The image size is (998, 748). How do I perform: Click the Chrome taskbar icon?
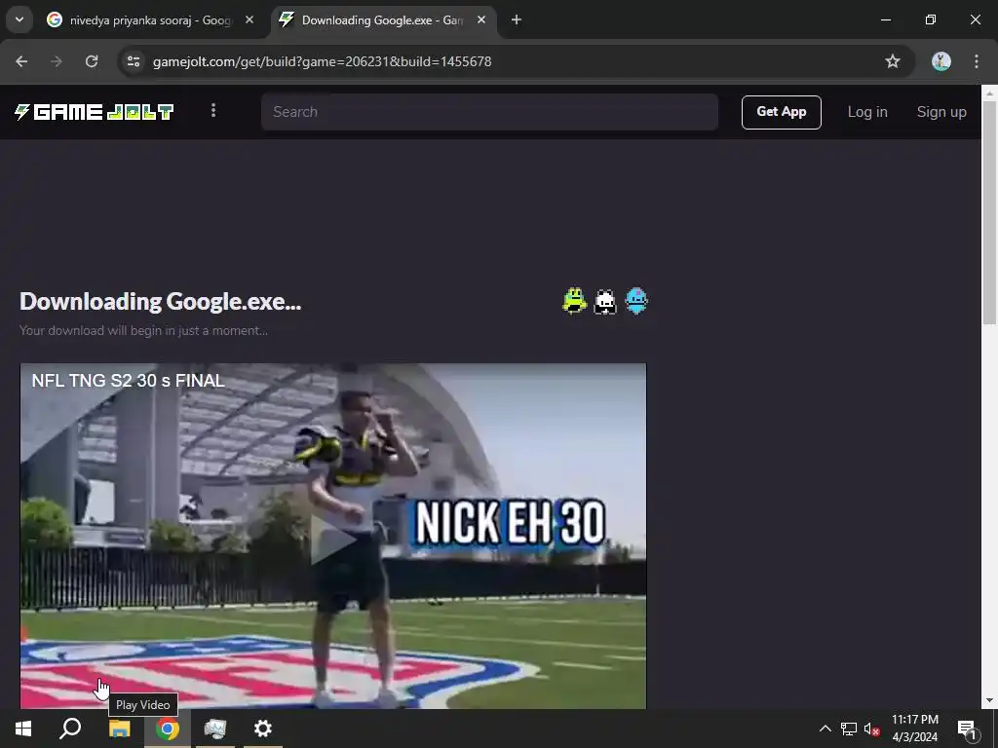point(168,729)
